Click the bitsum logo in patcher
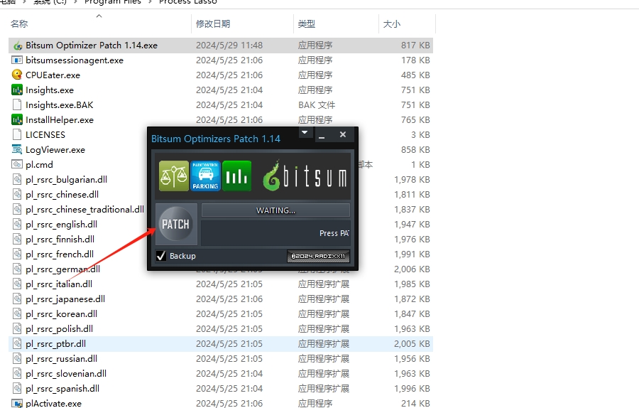This screenshot has width=639, height=408. tap(305, 176)
